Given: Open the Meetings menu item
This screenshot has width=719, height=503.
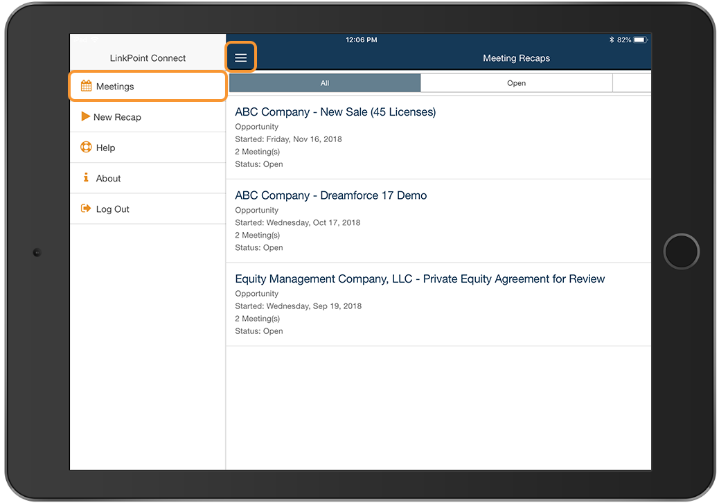Looking at the screenshot, I should click(x=148, y=86).
